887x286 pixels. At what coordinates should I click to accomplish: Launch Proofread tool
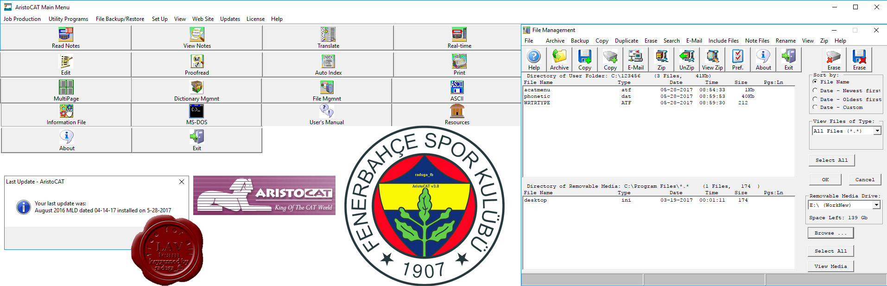pyautogui.click(x=197, y=65)
